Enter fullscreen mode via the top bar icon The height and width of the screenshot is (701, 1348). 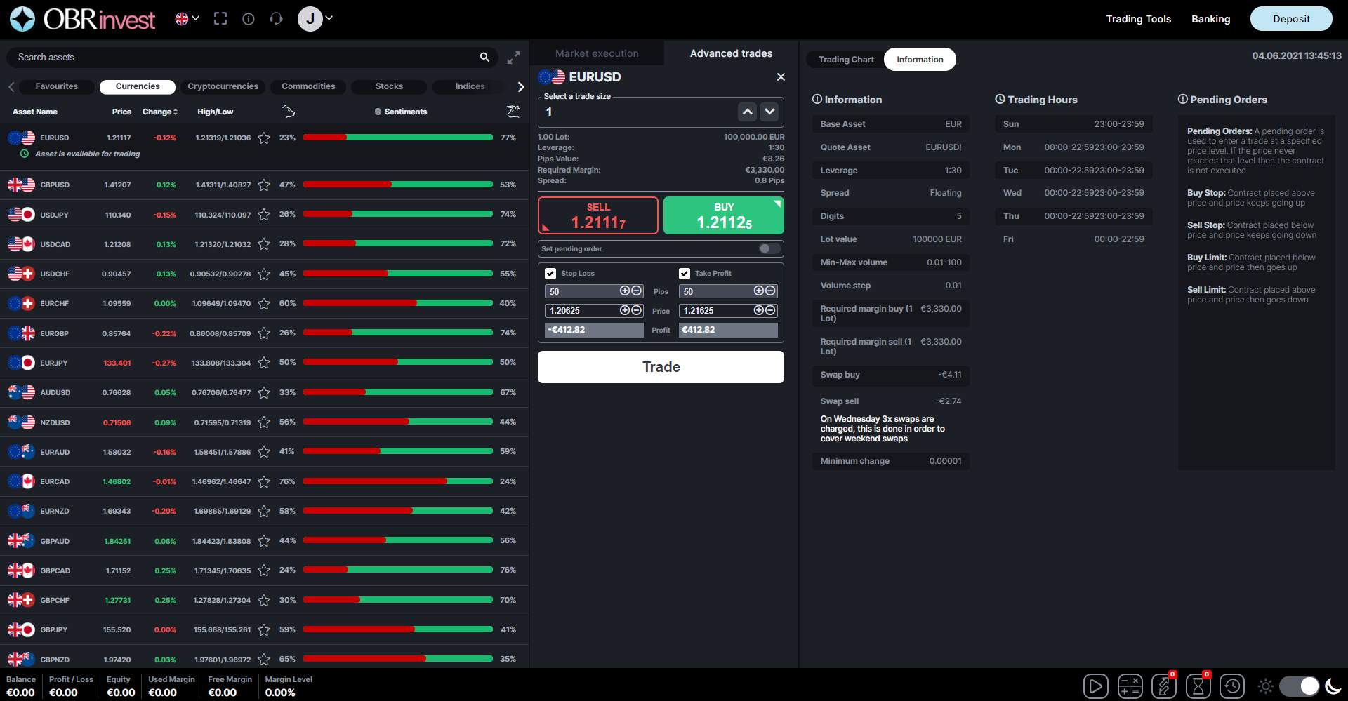click(x=220, y=19)
